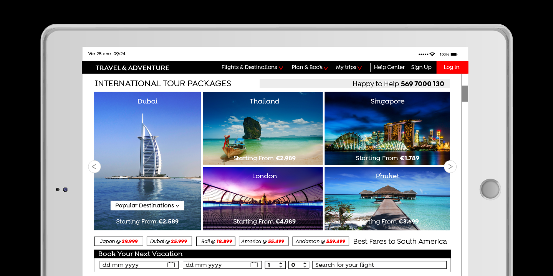Screen dimensions: 553x276
Task: Open calendar picker in first date field
Action: (171, 265)
